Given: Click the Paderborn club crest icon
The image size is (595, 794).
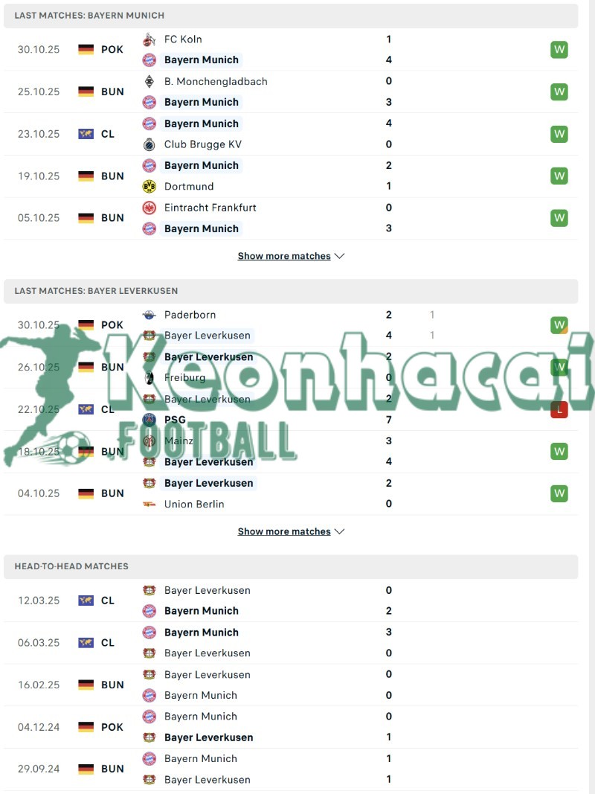Looking at the screenshot, I should pyautogui.click(x=149, y=315).
